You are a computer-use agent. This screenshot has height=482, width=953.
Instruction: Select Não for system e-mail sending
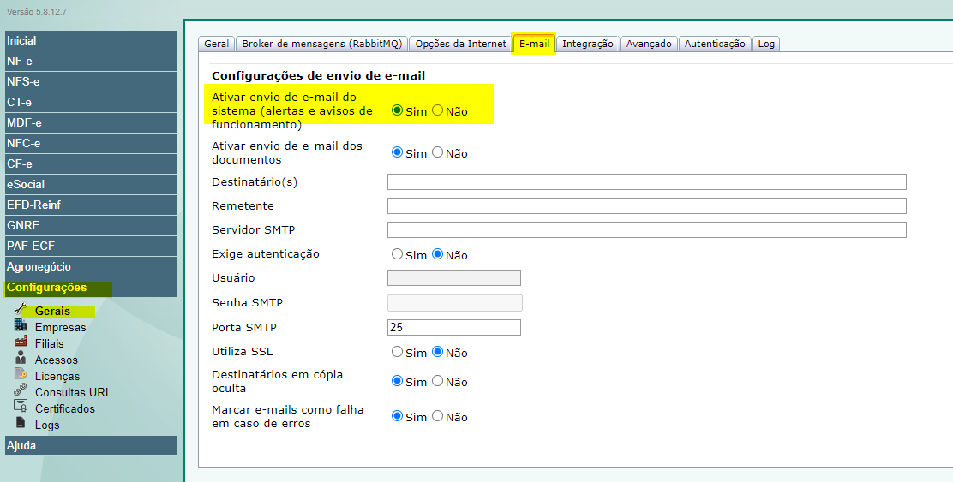coord(438,110)
